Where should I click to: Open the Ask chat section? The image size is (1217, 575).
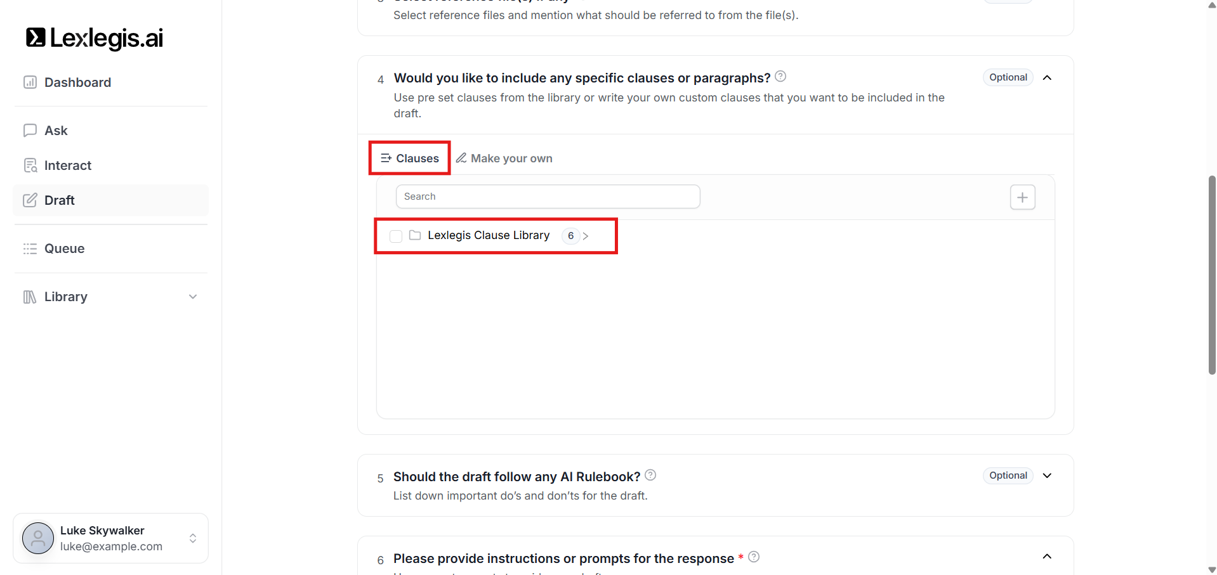pyautogui.click(x=56, y=131)
